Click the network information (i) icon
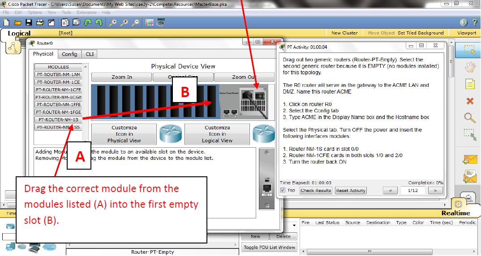481x256 pixels. [464, 22]
